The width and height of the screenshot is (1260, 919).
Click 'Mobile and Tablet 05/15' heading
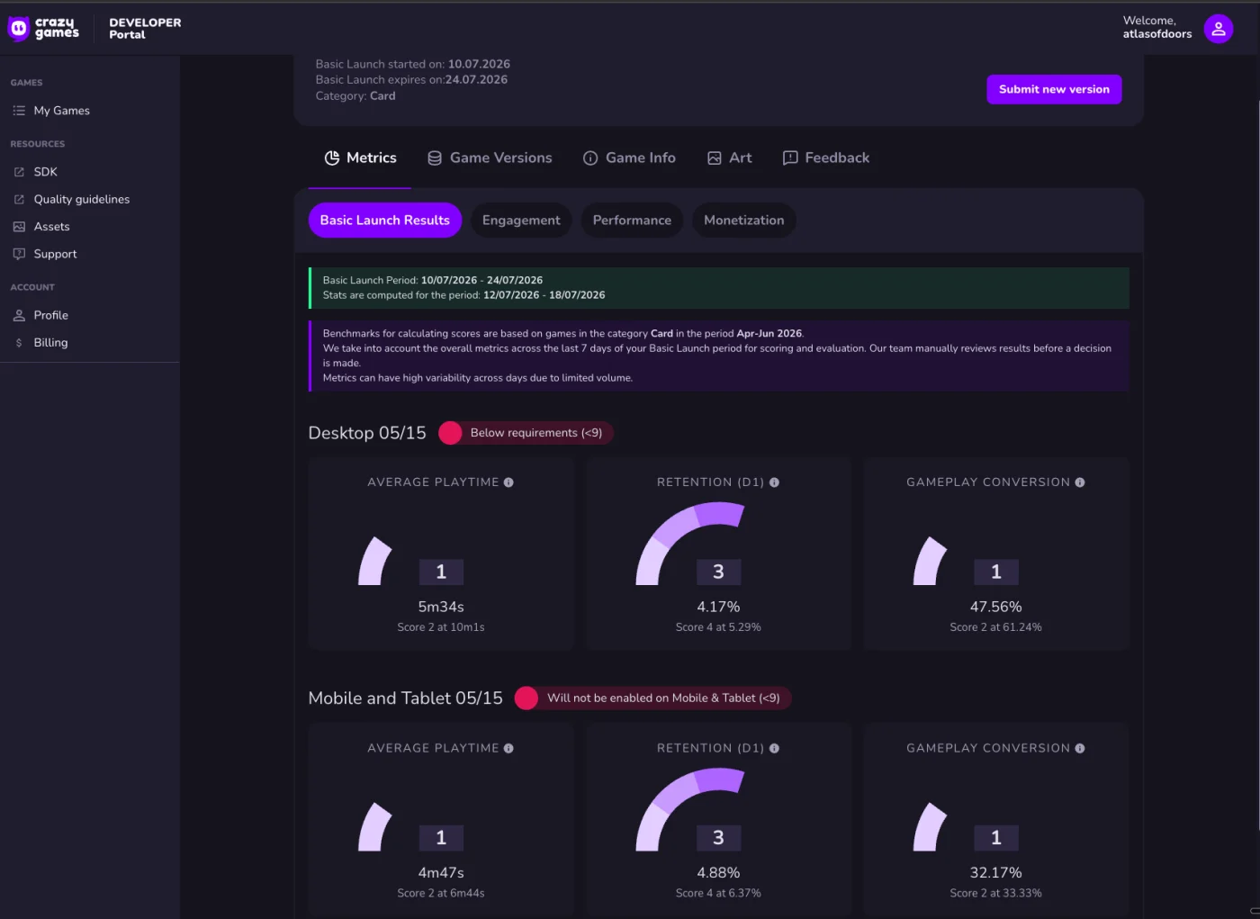(x=405, y=698)
